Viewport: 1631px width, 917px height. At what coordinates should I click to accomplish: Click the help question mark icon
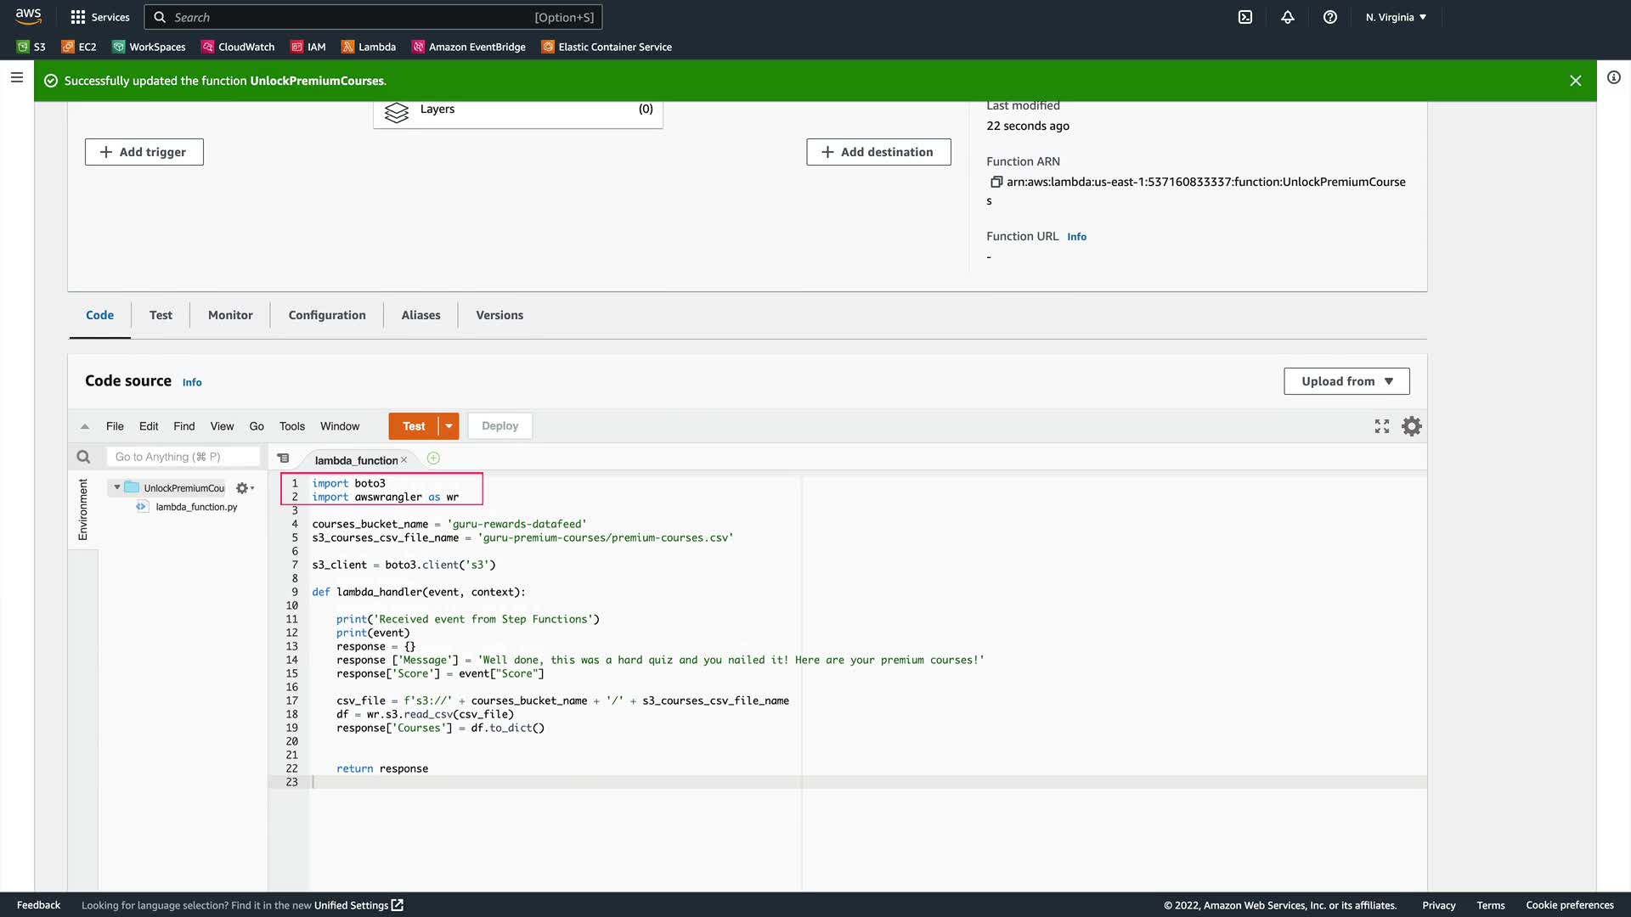(1330, 17)
